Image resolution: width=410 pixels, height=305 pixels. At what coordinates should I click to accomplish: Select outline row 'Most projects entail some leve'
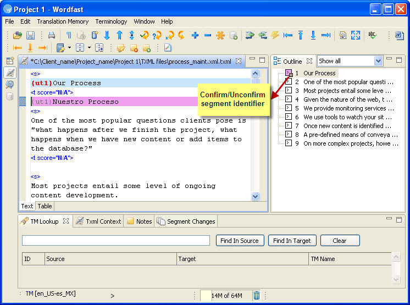(x=347, y=91)
